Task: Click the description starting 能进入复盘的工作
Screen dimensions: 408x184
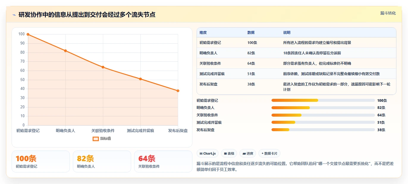Action: [x=337, y=87]
